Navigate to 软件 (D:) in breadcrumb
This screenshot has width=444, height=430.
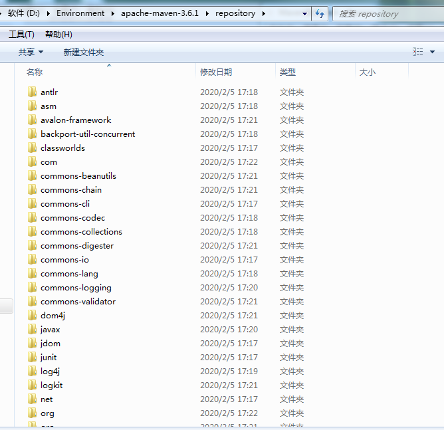coord(23,13)
